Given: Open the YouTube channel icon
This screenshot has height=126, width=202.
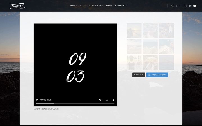Looking at the screenshot, I should click(x=194, y=6).
